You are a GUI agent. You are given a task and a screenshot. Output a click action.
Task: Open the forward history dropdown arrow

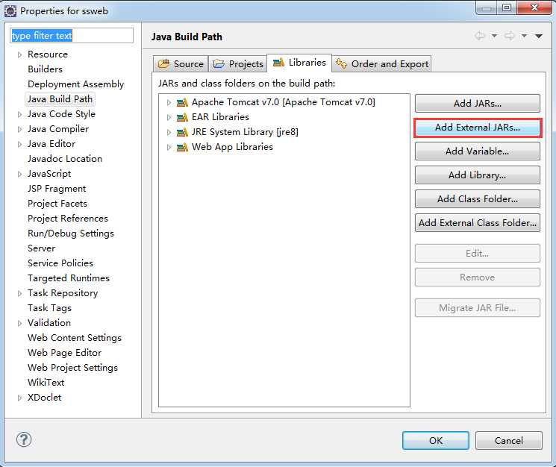pos(524,36)
